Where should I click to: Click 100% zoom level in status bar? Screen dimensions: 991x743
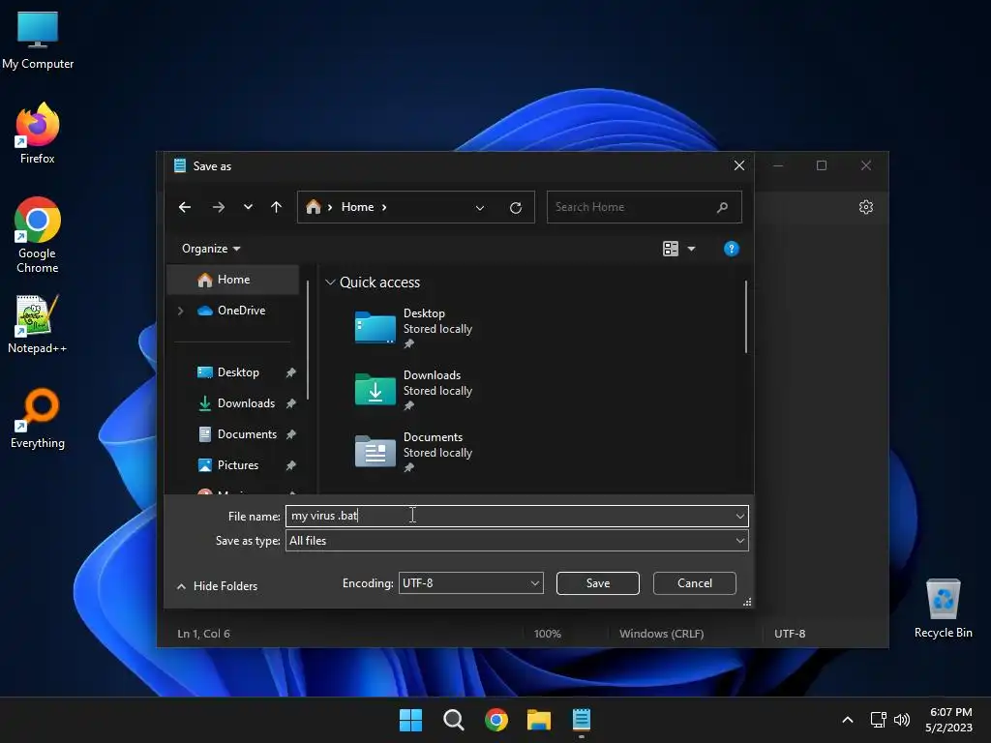[x=548, y=634]
